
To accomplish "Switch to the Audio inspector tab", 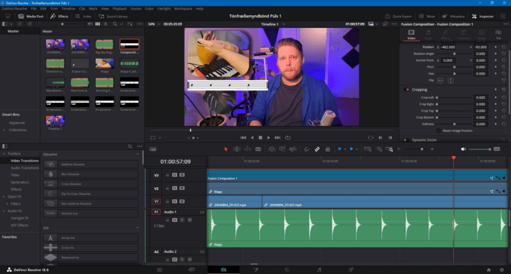I will click(x=428, y=36).
